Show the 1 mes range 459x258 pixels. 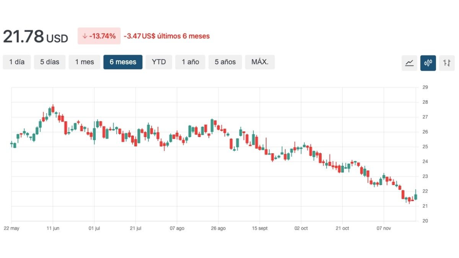coord(85,62)
